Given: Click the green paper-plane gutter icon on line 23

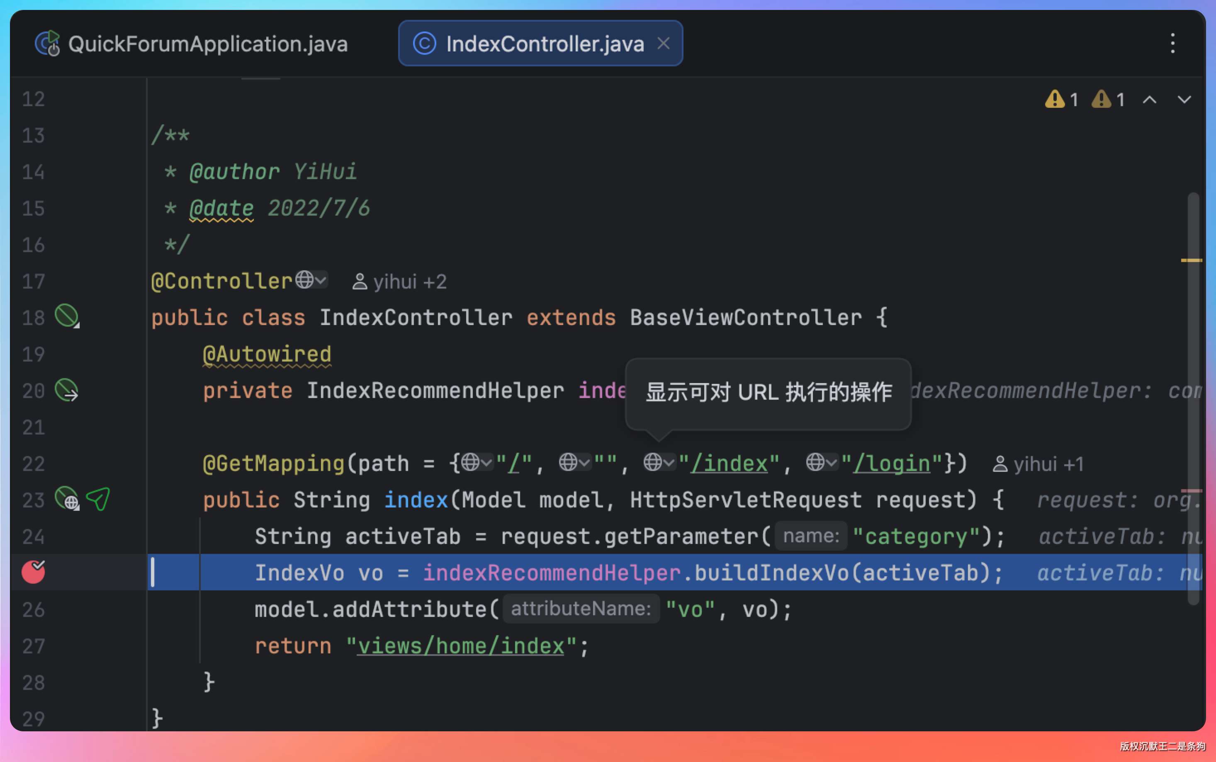Looking at the screenshot, I should click(x=98, y=499).
